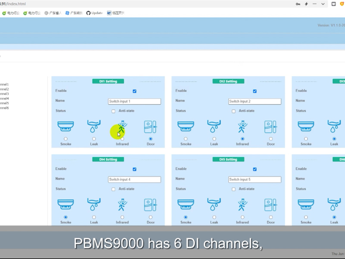
Task: Click the Smoke detector icon in DI4 Setting
Action: (66, 205)
